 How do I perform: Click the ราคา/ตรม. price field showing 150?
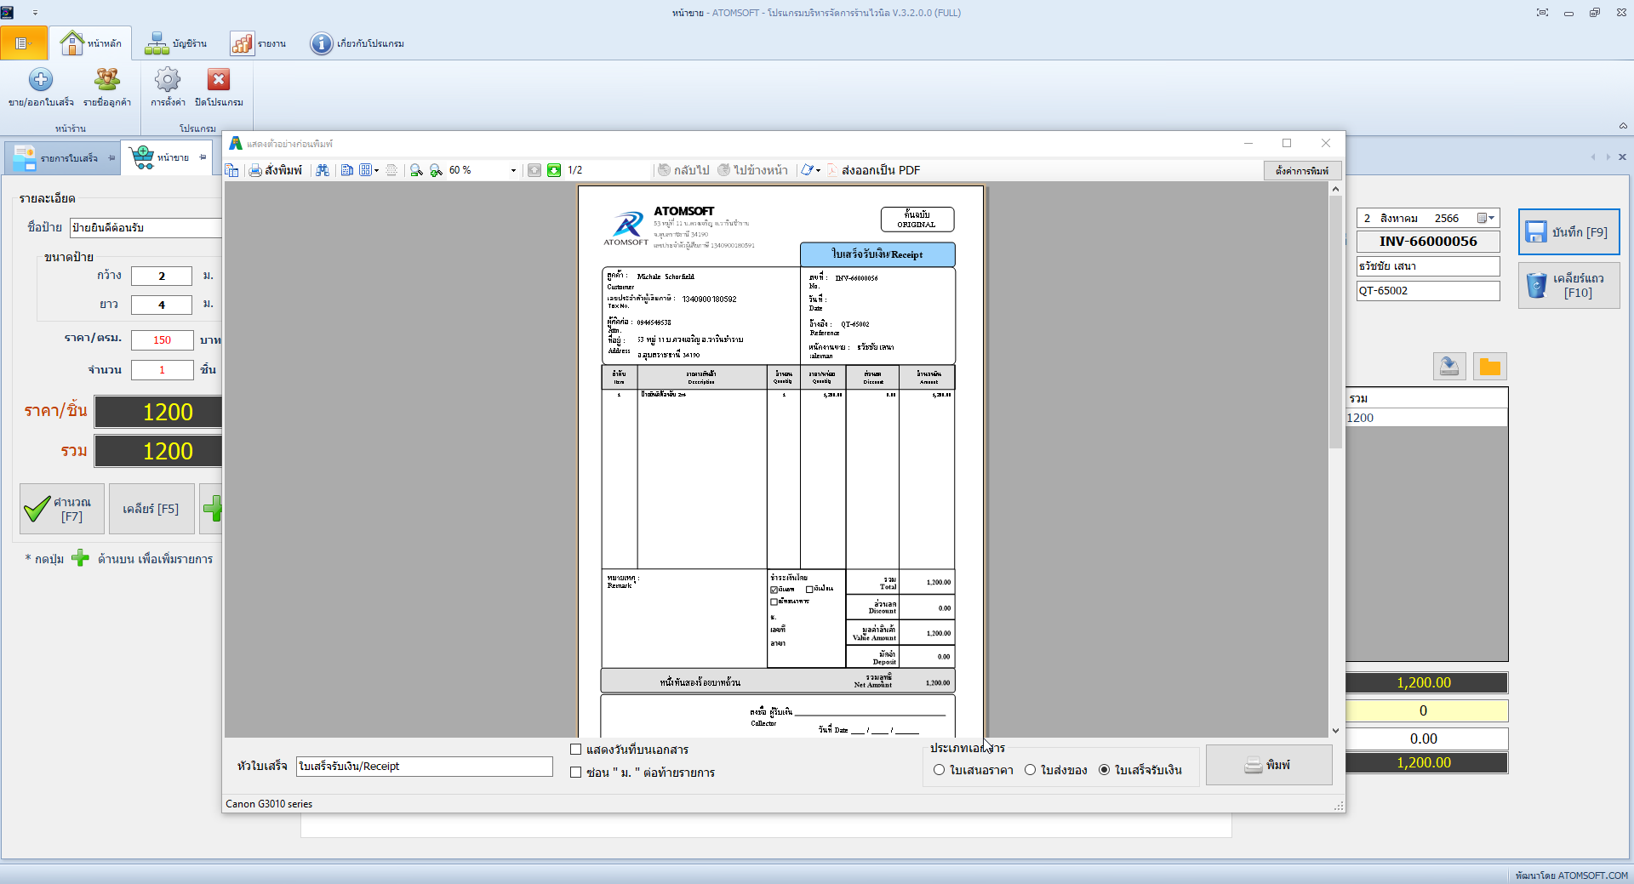coord(162,340)
